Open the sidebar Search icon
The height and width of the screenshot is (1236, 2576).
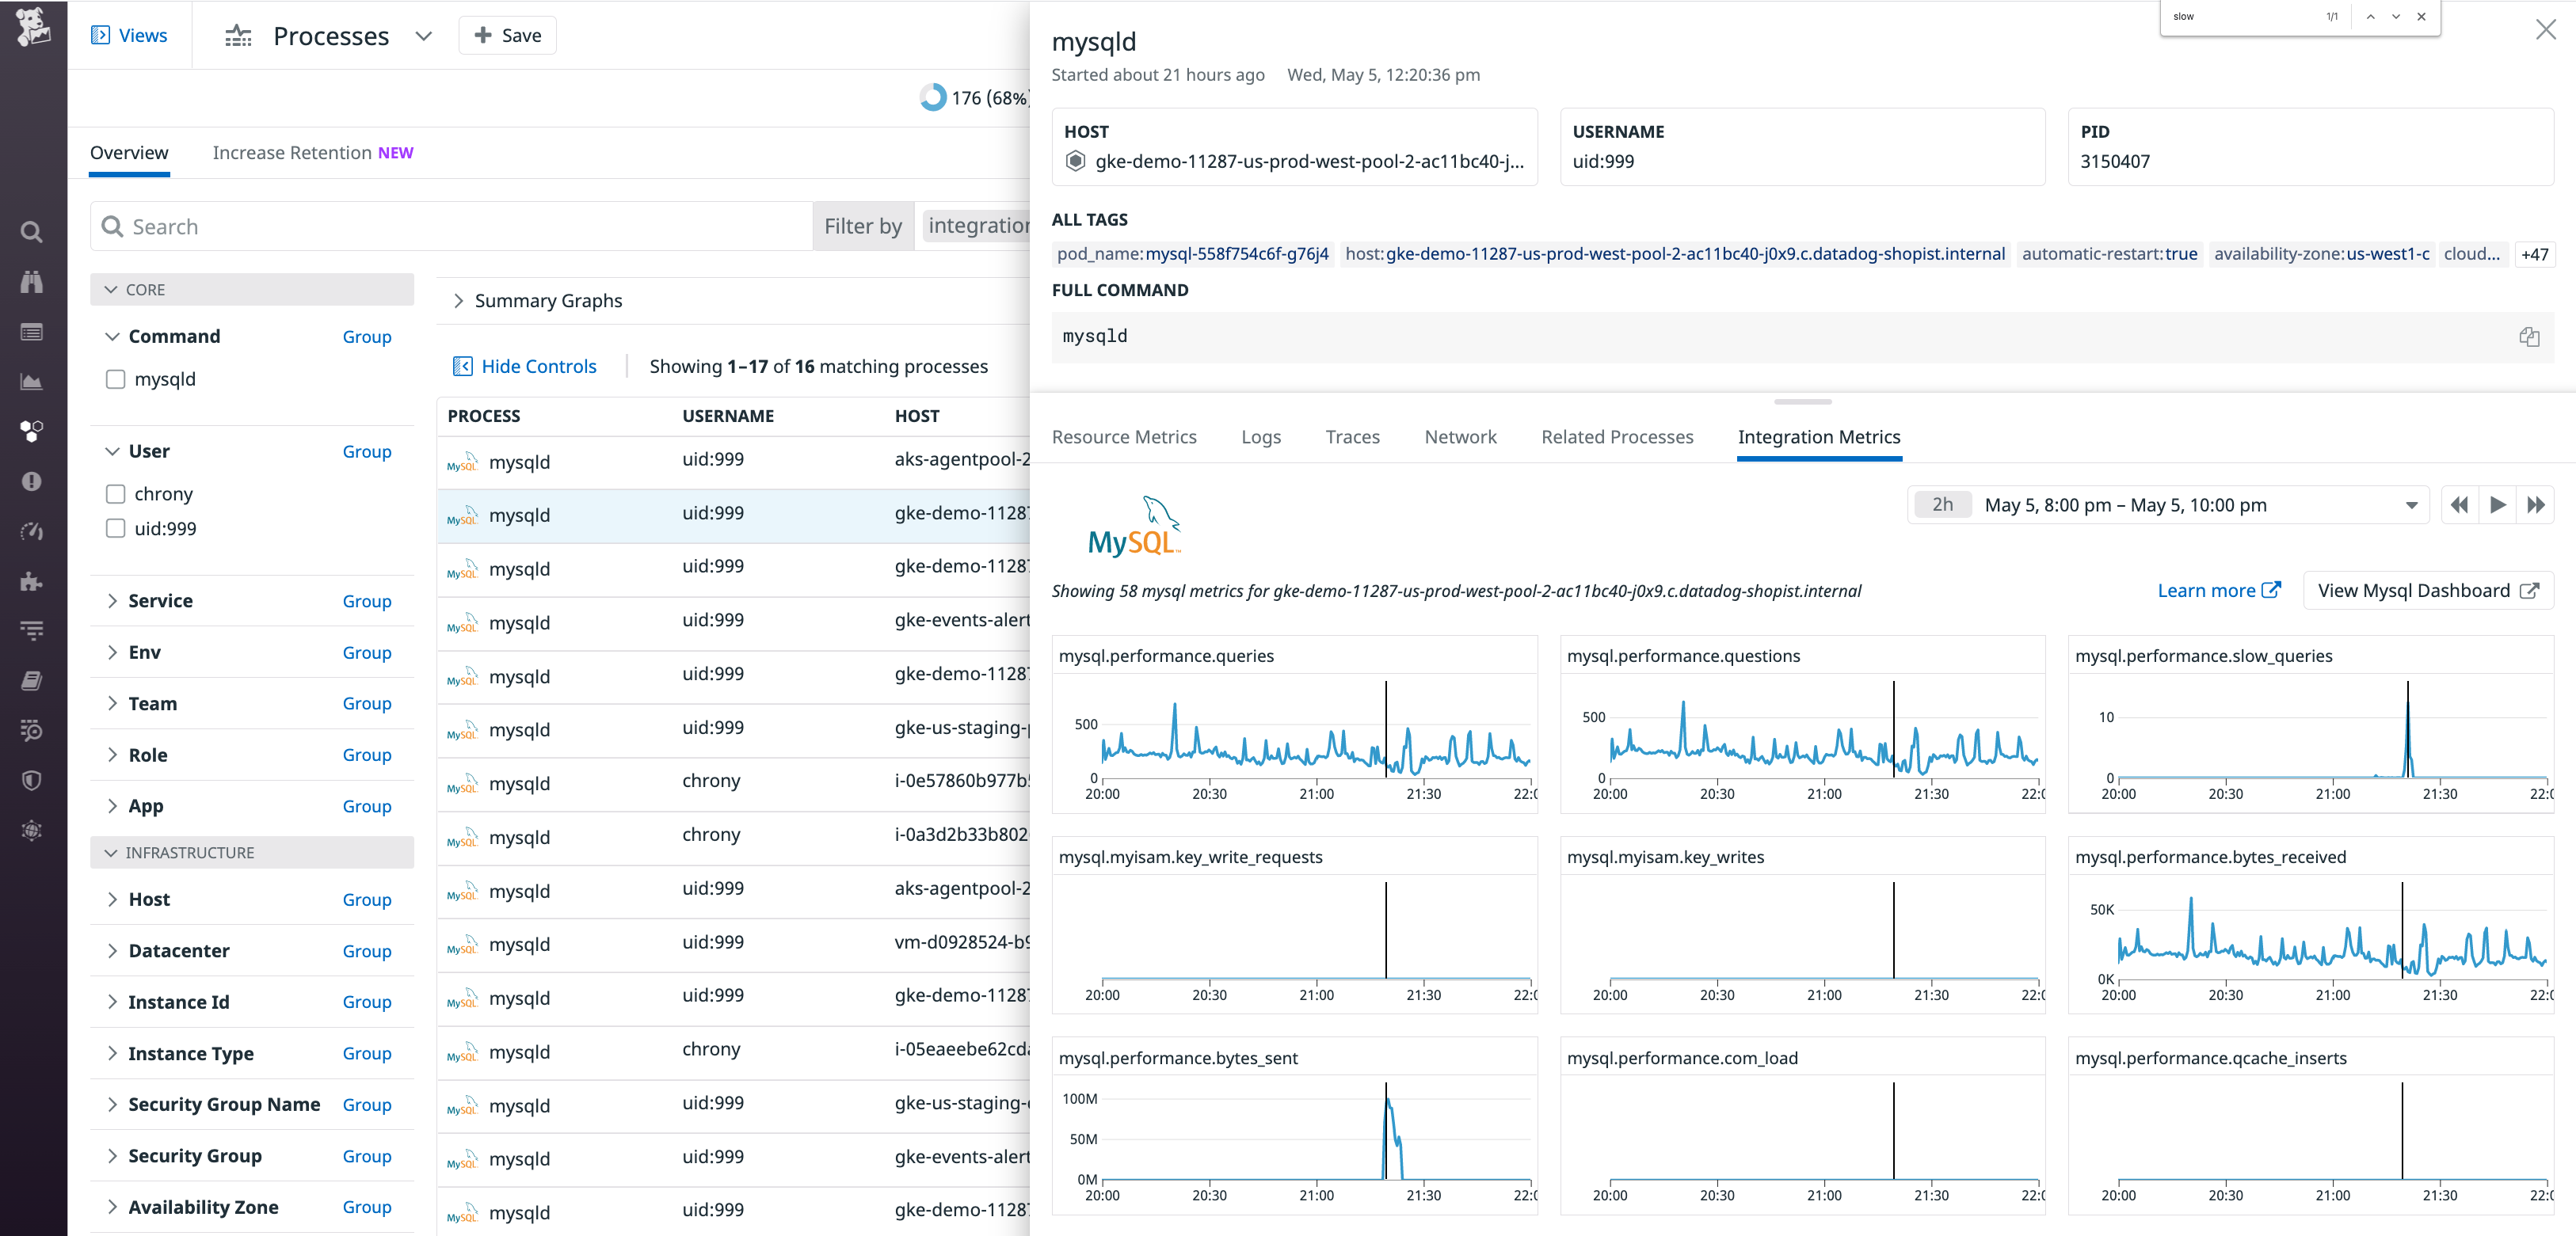tap(31, 231)
